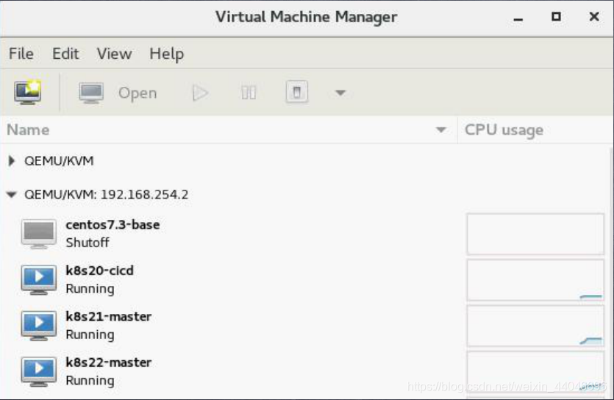This screenshot has width=614, height=400.
Task: Open the View menu
Action: point(114,54)
